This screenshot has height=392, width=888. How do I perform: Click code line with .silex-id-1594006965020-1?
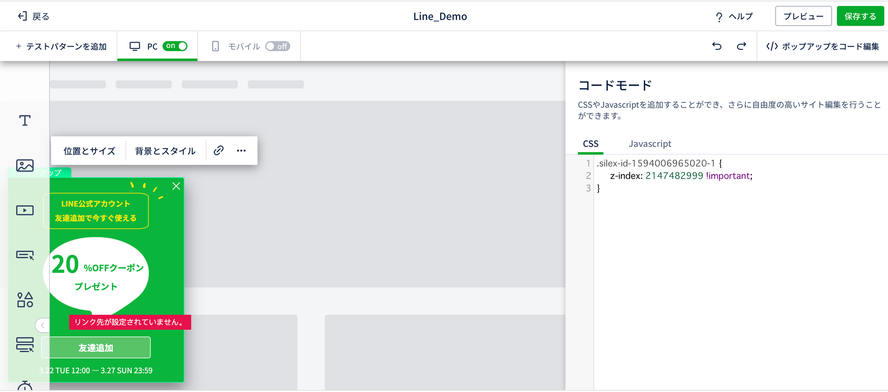tap(659, 163)
